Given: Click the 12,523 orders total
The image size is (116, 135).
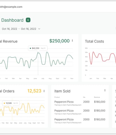Looking at the screenshot, I should 34,91.
